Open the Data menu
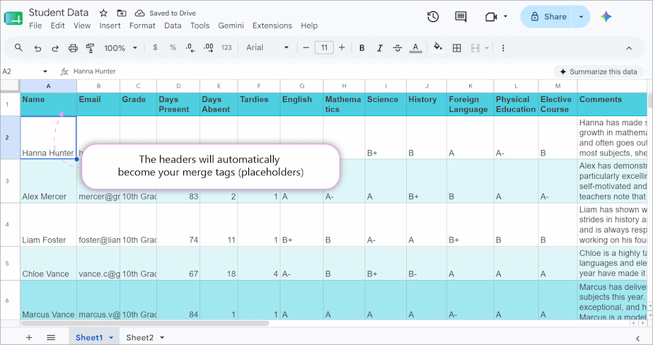Image resolution: width=653 pixels, height=345 pixels. point(173,25)
